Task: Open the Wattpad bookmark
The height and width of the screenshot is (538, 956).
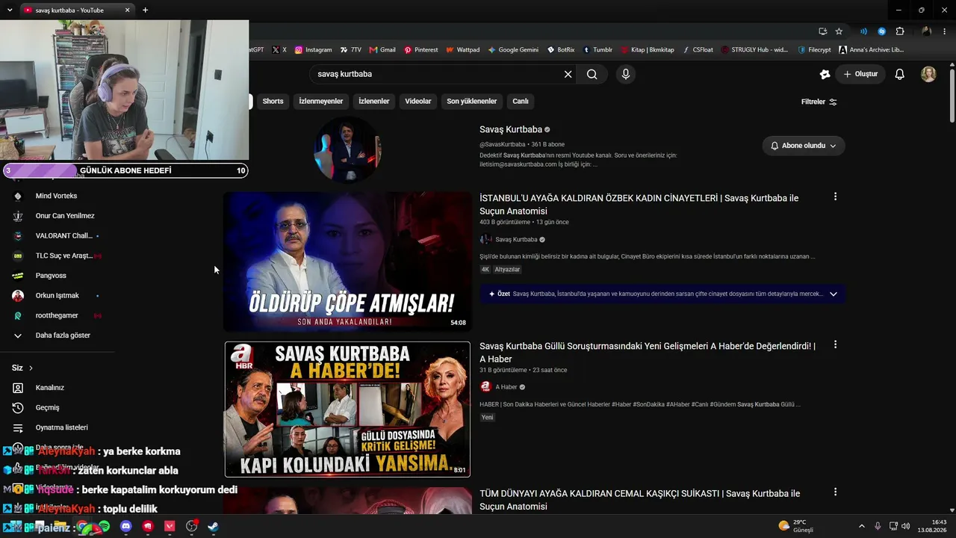Action: point(463,50)
